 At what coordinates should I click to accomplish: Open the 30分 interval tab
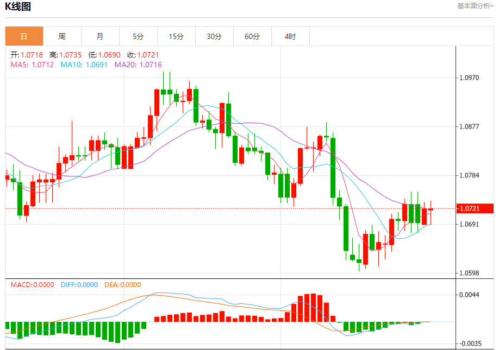214,36
